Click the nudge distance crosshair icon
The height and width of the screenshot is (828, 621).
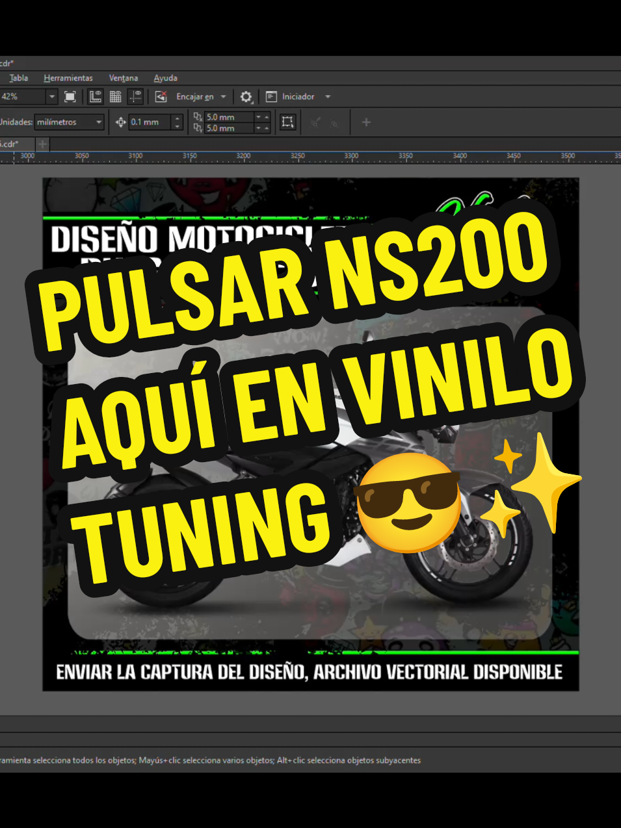click(121, 122)
